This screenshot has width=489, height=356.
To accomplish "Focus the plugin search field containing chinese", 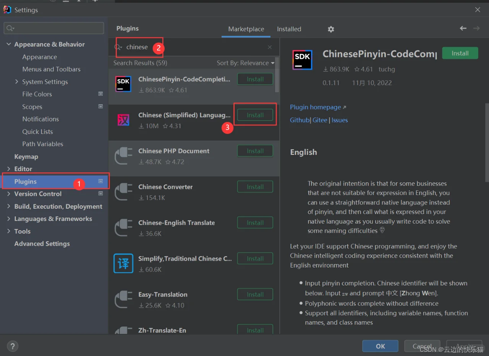I will 193,47.
